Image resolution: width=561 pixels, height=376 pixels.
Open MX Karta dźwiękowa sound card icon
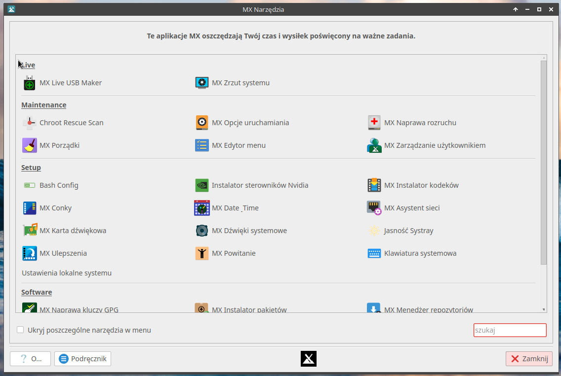30,230
